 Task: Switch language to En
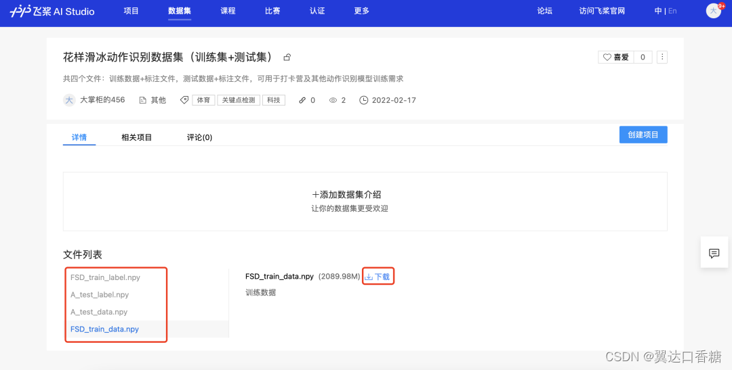(x=672, y=11)
